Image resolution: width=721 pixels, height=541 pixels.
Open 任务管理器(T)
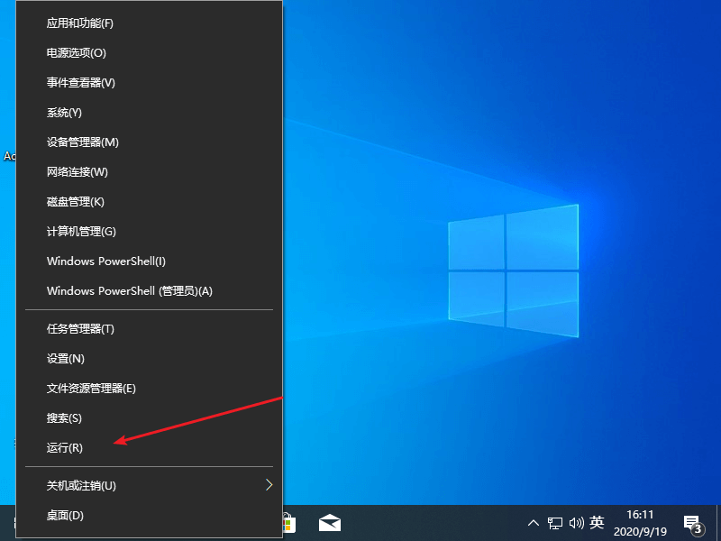[80, 329]
